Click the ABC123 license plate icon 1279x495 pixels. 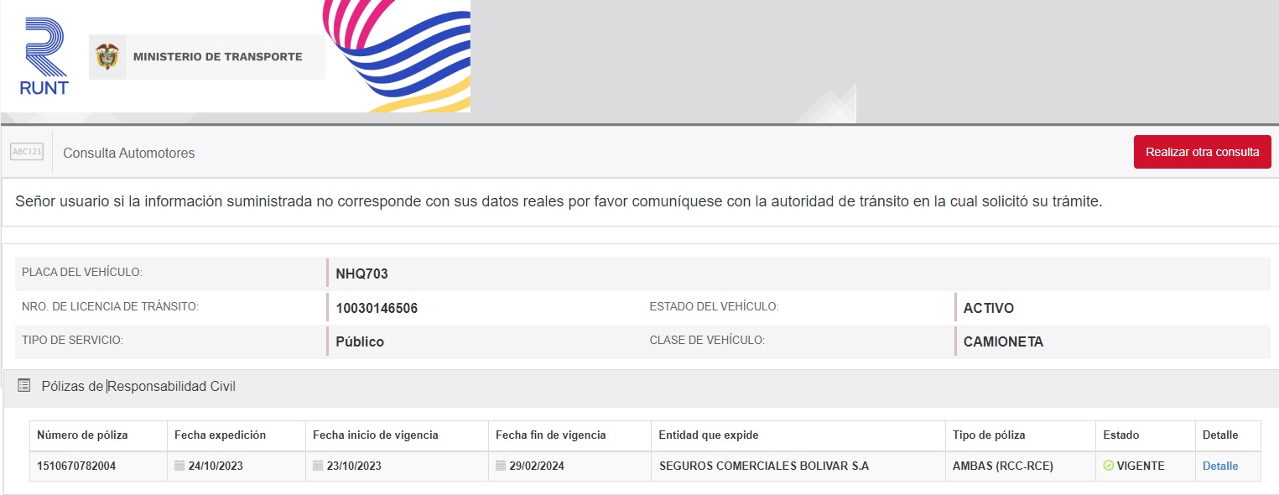(x=27, y=152)
